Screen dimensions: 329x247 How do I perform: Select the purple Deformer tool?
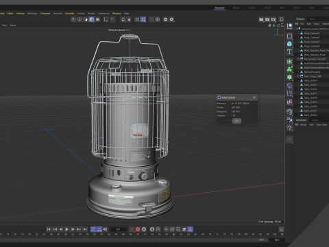tap(289, 86)
